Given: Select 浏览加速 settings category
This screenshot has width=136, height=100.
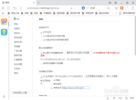Looking at the screenshot, I should (18, 37).
